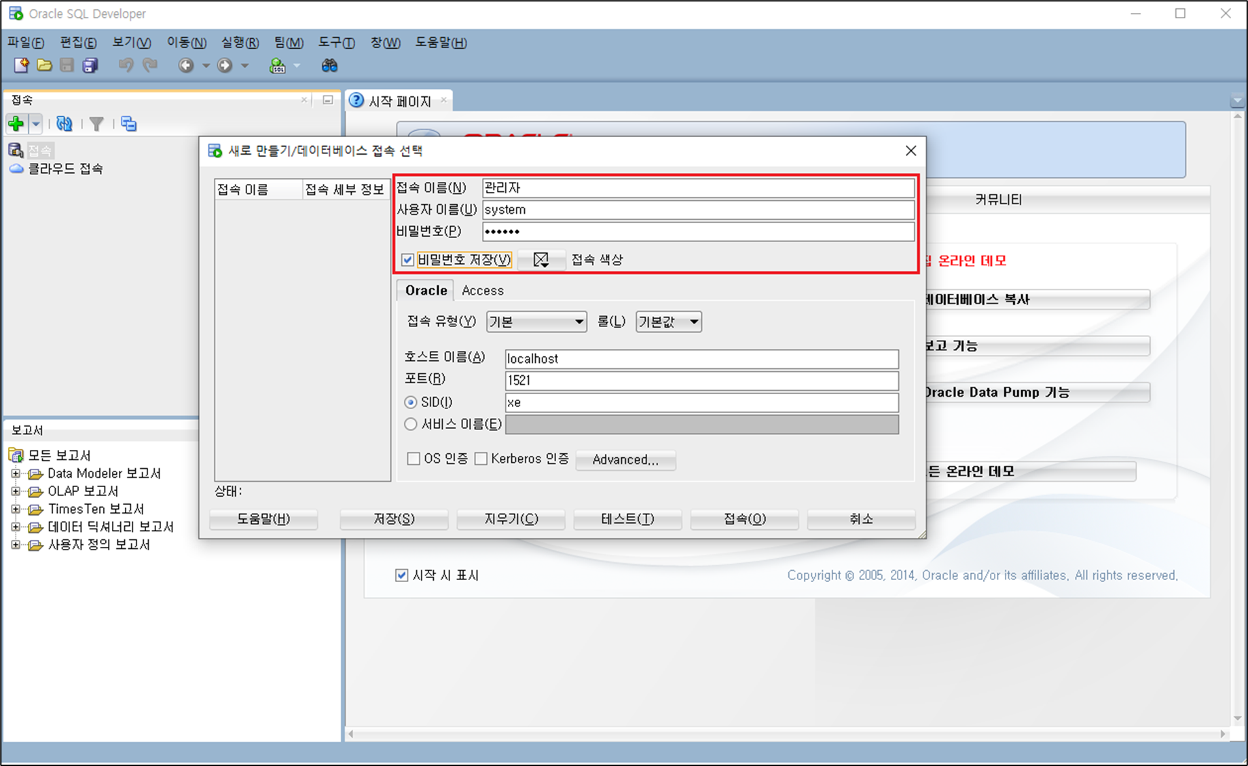This screenshot has height=766, width=1248.
Task: Close the 시작 페이지 tab
Action: pos(443,100)
